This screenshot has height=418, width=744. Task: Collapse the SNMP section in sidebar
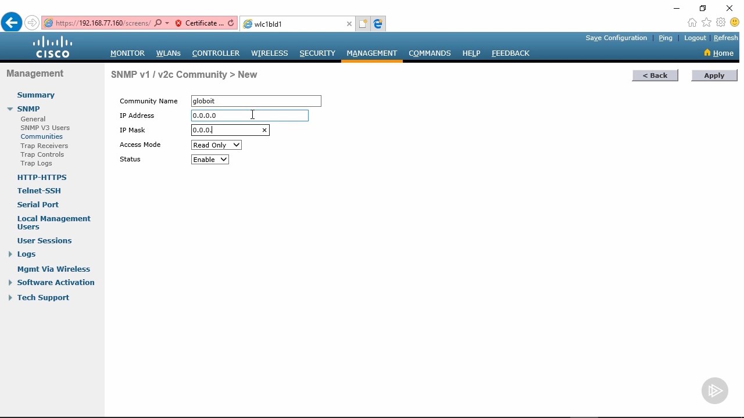coord(10,109)
